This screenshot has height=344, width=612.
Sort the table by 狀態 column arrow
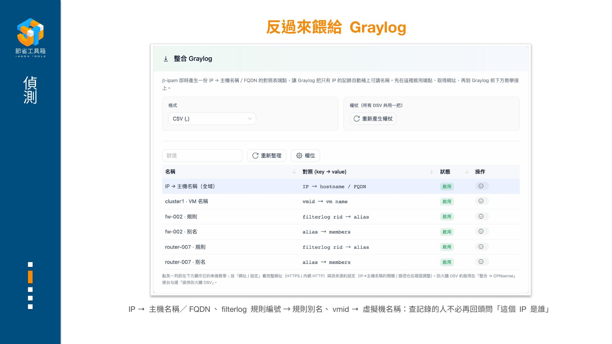(x=466, y=172)
